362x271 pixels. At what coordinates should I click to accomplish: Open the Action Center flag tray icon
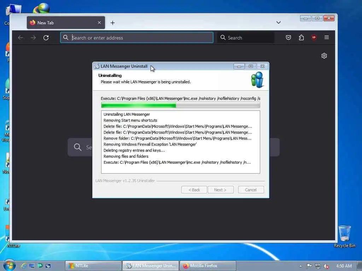point(309,266)
